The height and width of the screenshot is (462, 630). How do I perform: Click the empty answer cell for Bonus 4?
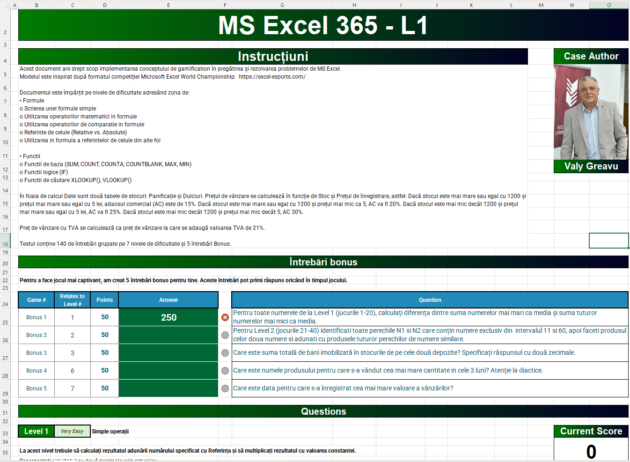168,371
